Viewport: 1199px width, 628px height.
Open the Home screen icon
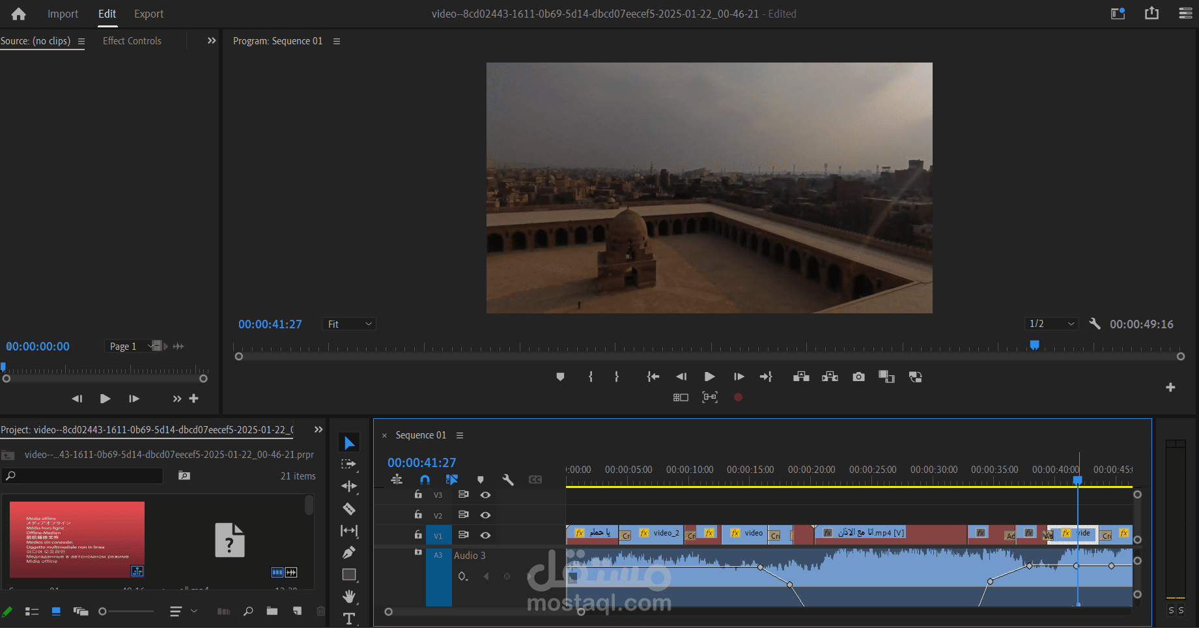[x=19, y=14]
